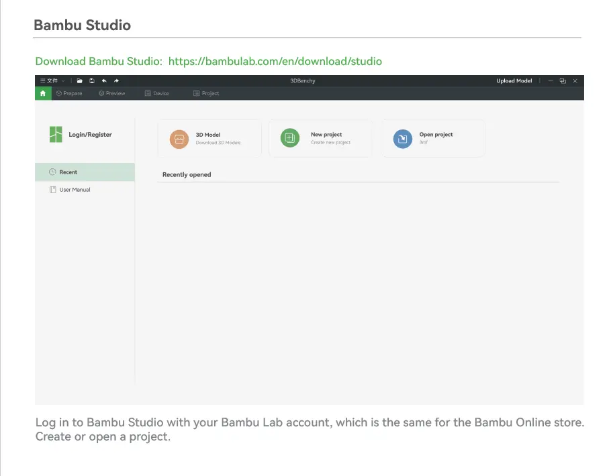Switch to the Prepare tab
The image size is (613, 476).
(x=69, y=93)
